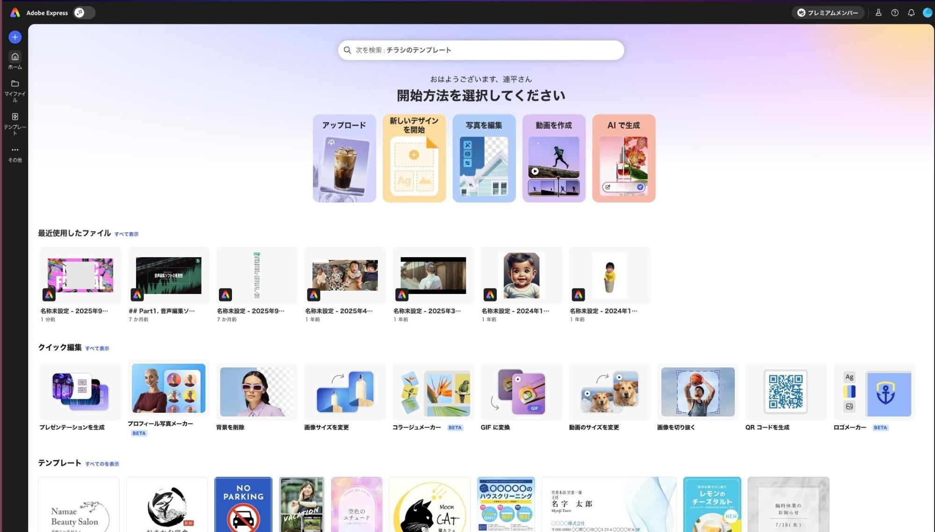Open ロゴメーカー quick action

[x=874, y=397]
